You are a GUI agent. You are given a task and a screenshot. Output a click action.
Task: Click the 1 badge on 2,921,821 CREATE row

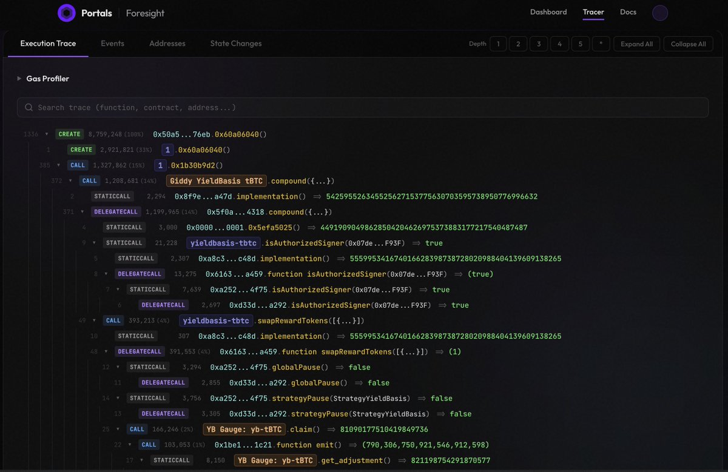(167, 150)
